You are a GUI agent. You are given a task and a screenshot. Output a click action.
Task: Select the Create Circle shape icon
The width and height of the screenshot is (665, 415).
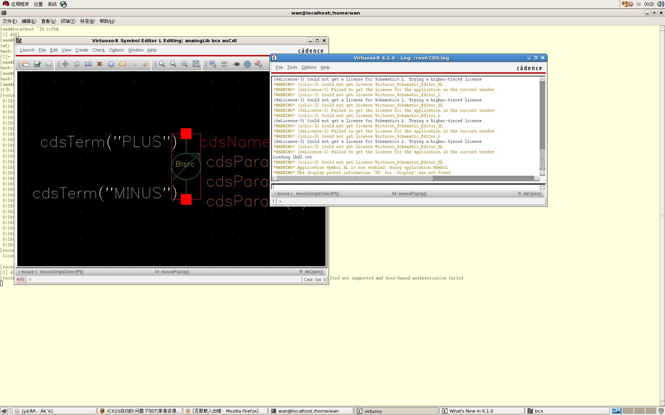pos(247,64)
